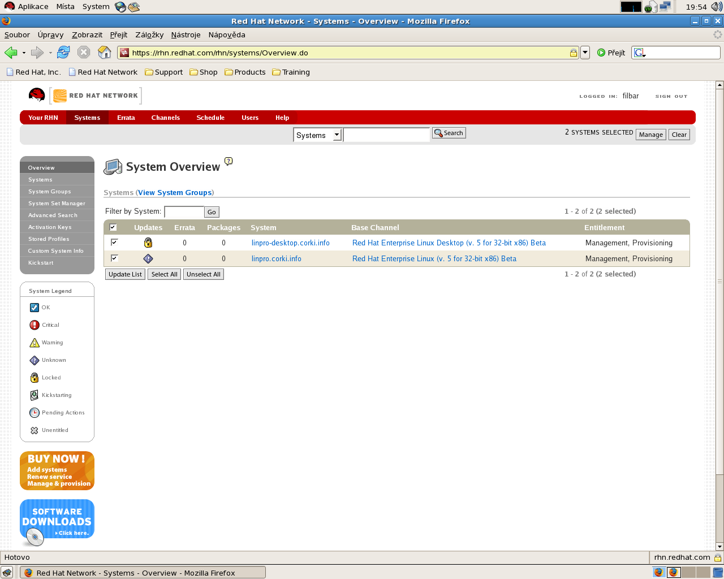Open the Systems search type dropdown

coord(317,135)
